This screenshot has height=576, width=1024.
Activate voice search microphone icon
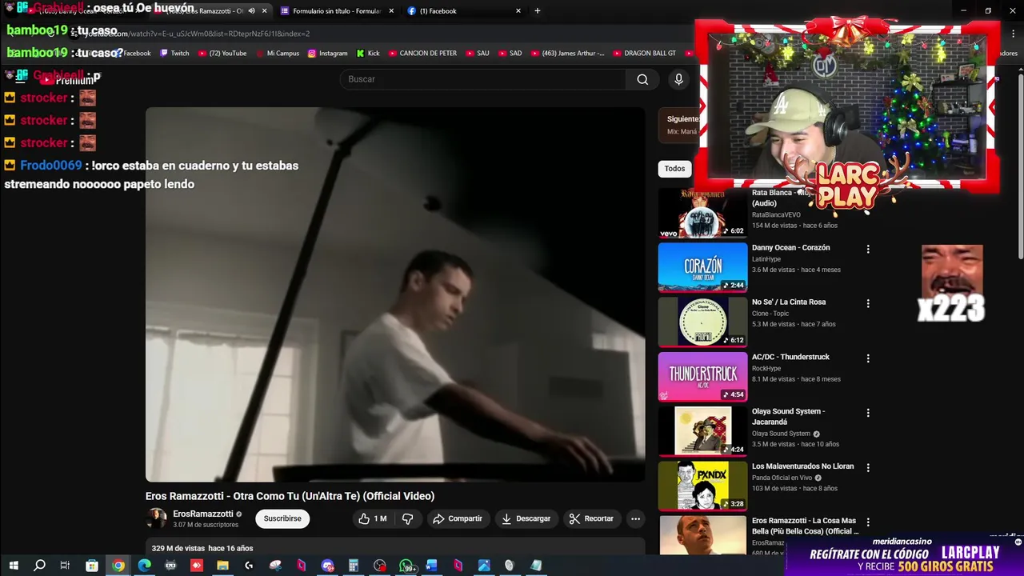click(x=678, y=79)
